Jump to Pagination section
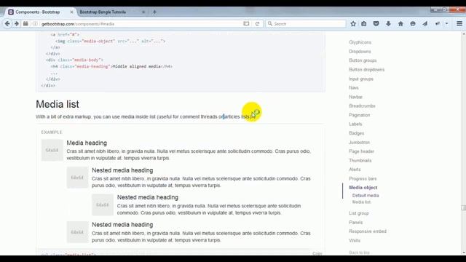The image size is (466, 262). coord(359,115)
